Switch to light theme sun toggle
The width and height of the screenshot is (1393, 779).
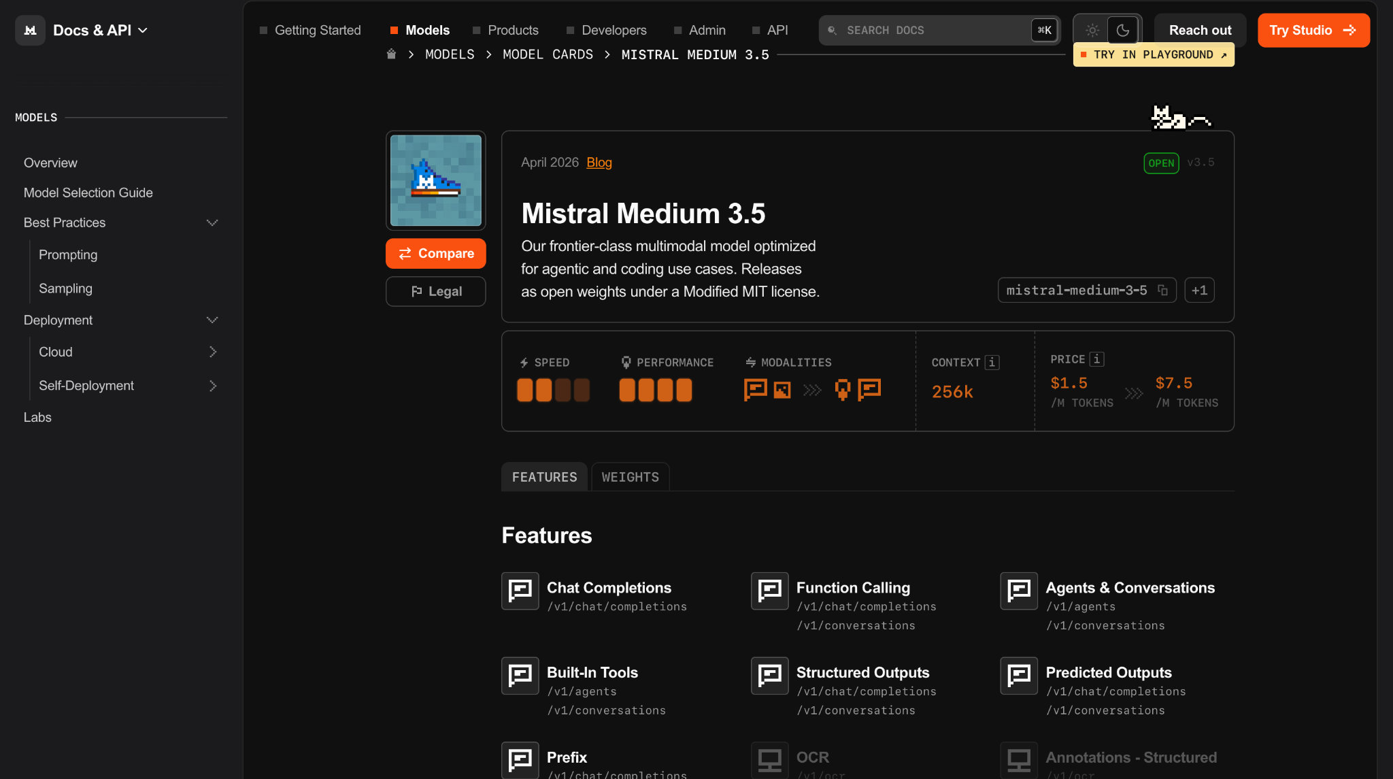[1092, 31]
